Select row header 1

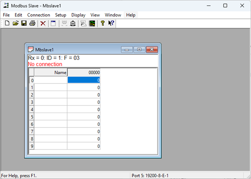(x=32, y=88)
